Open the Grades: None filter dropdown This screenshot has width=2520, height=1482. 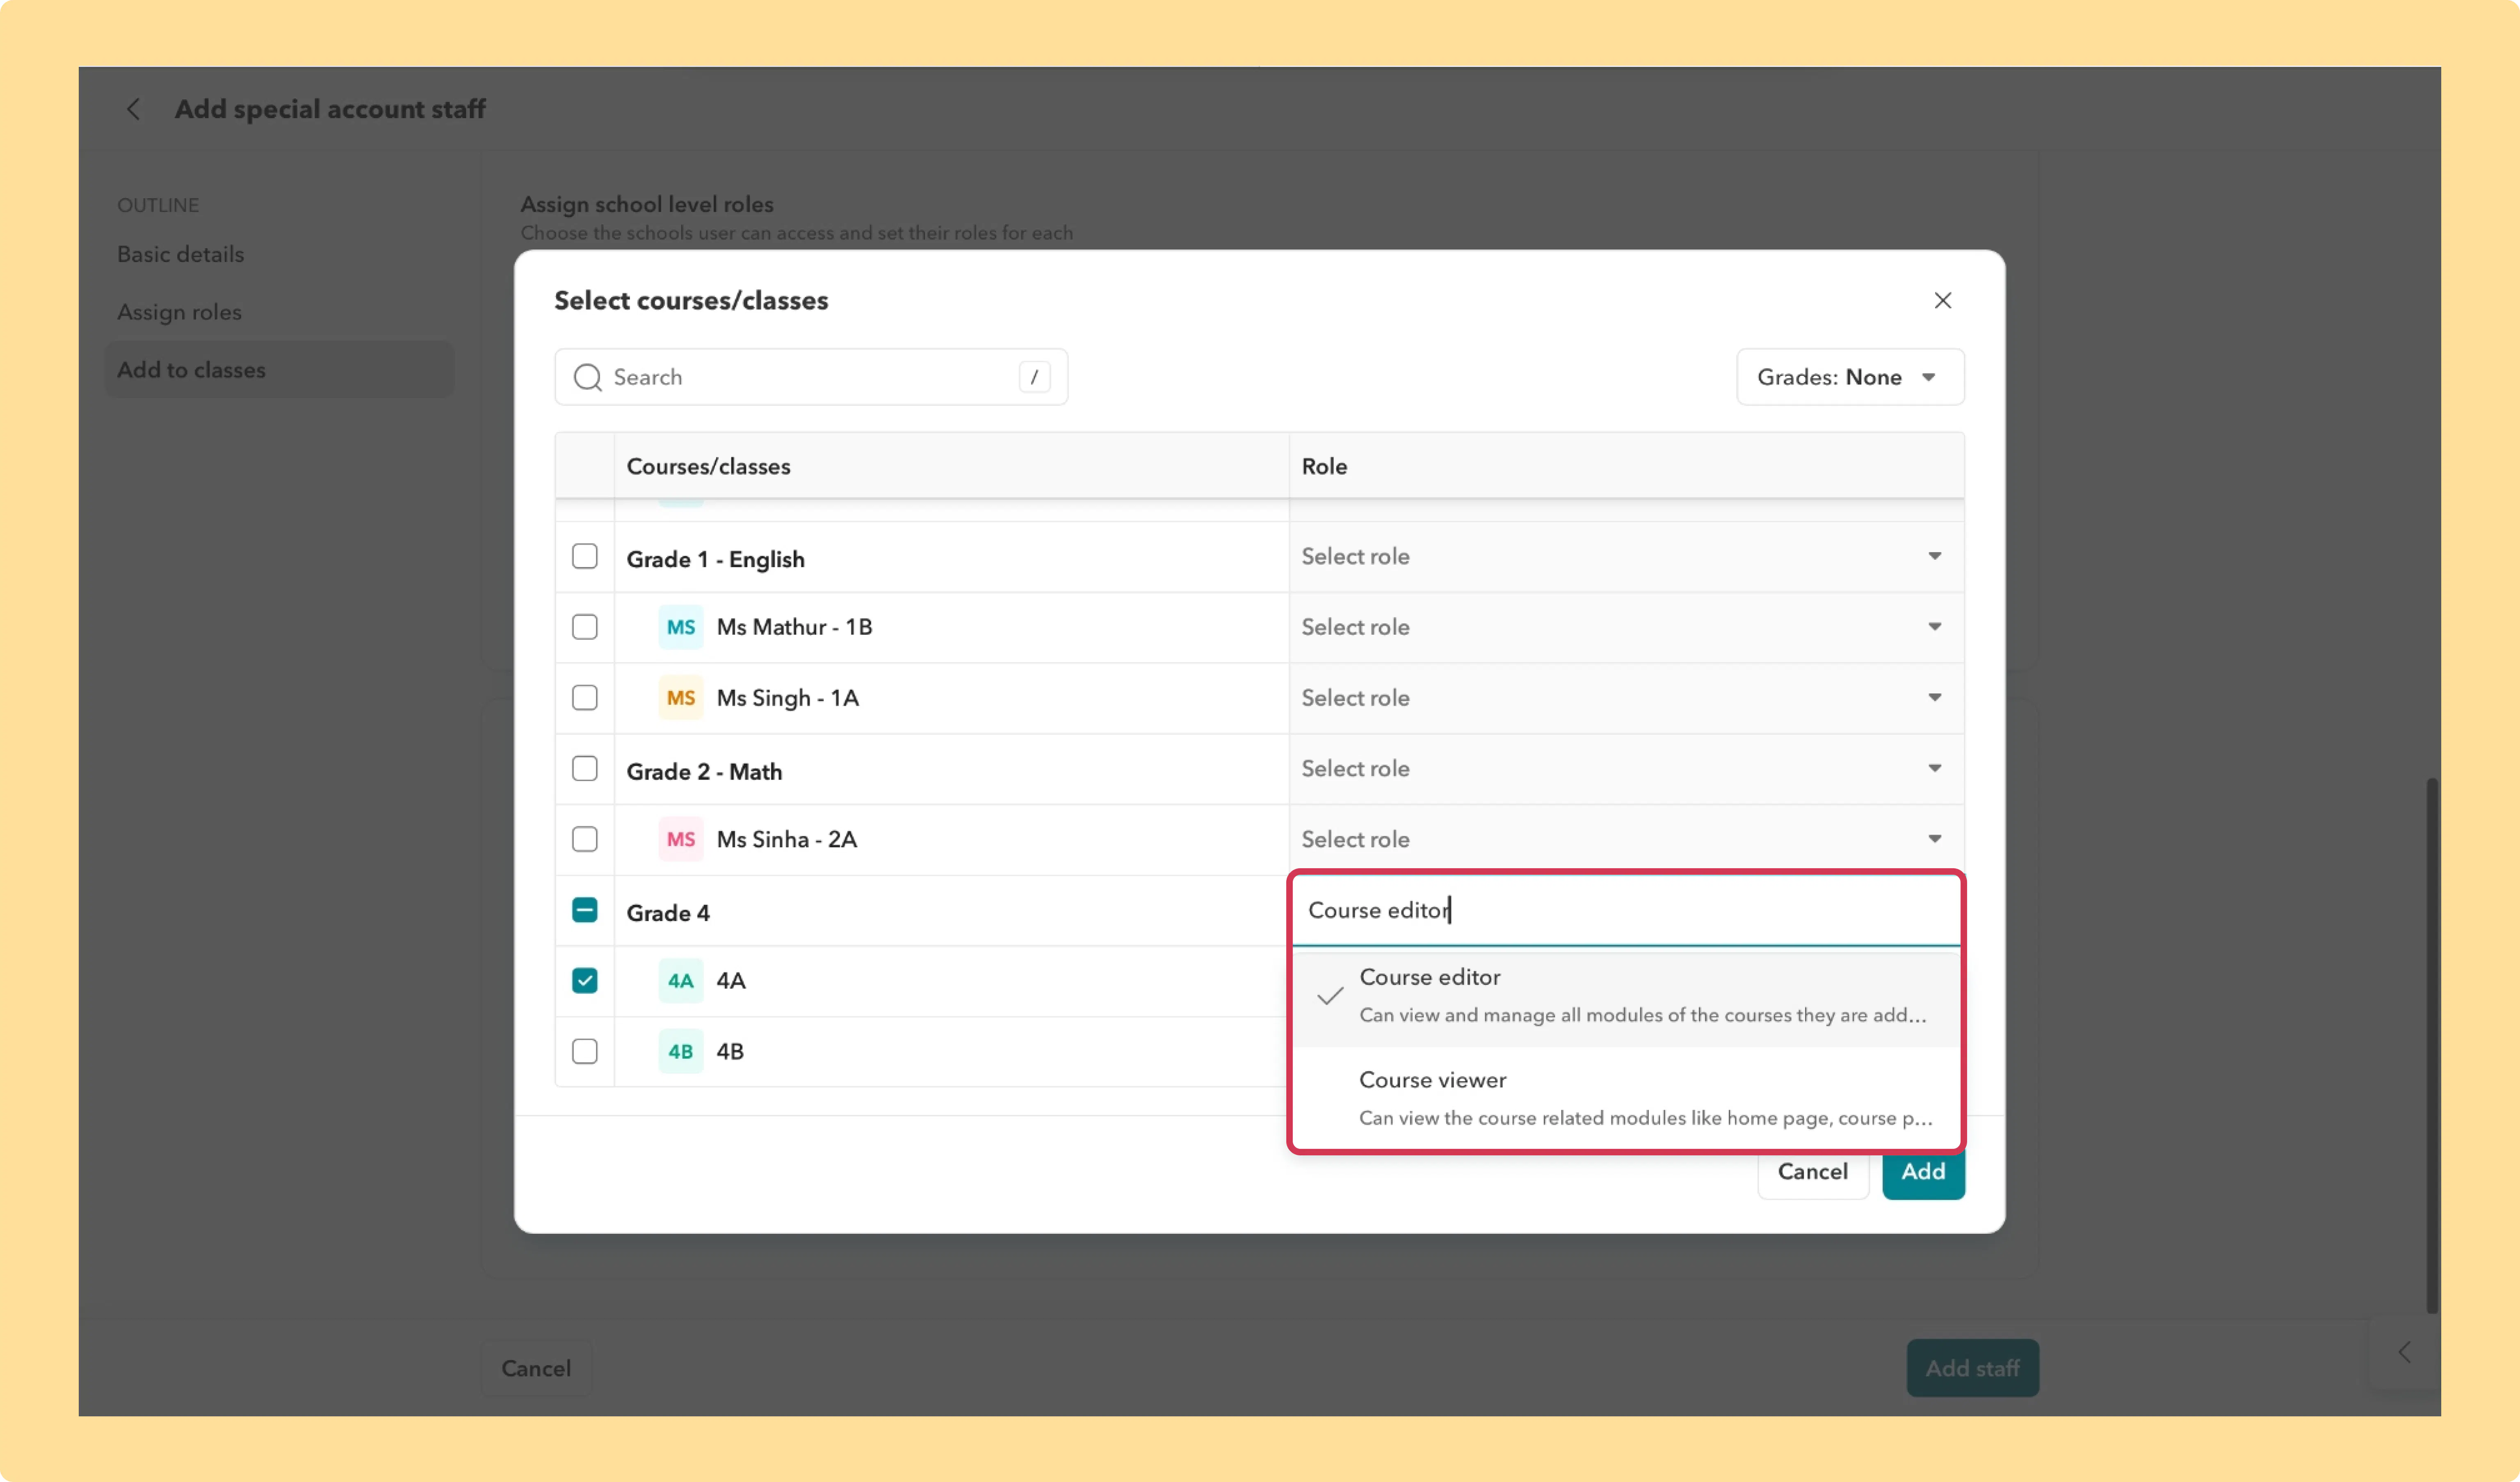point(1850,377)
